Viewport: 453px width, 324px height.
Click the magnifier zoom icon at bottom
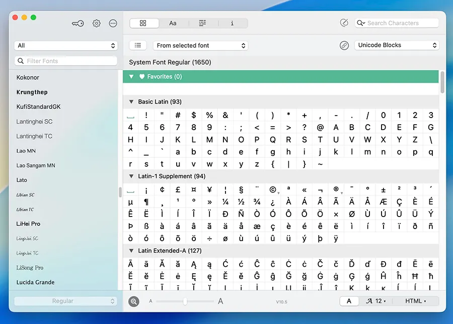click(x=134, y=301)
